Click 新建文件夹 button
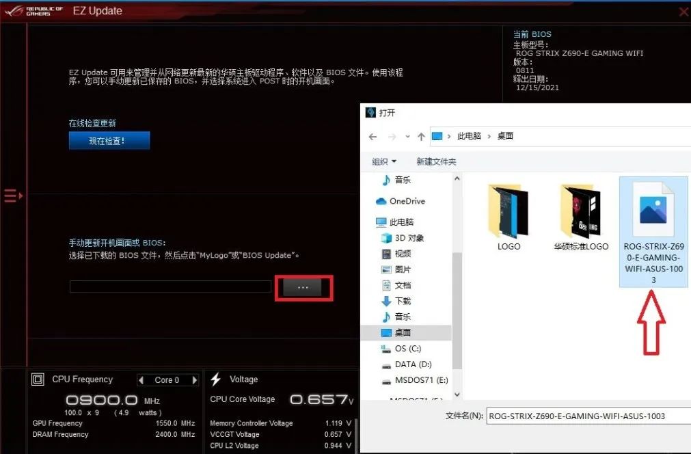The height and width of the screenshot is (454, 691). (x=436, y=162)
